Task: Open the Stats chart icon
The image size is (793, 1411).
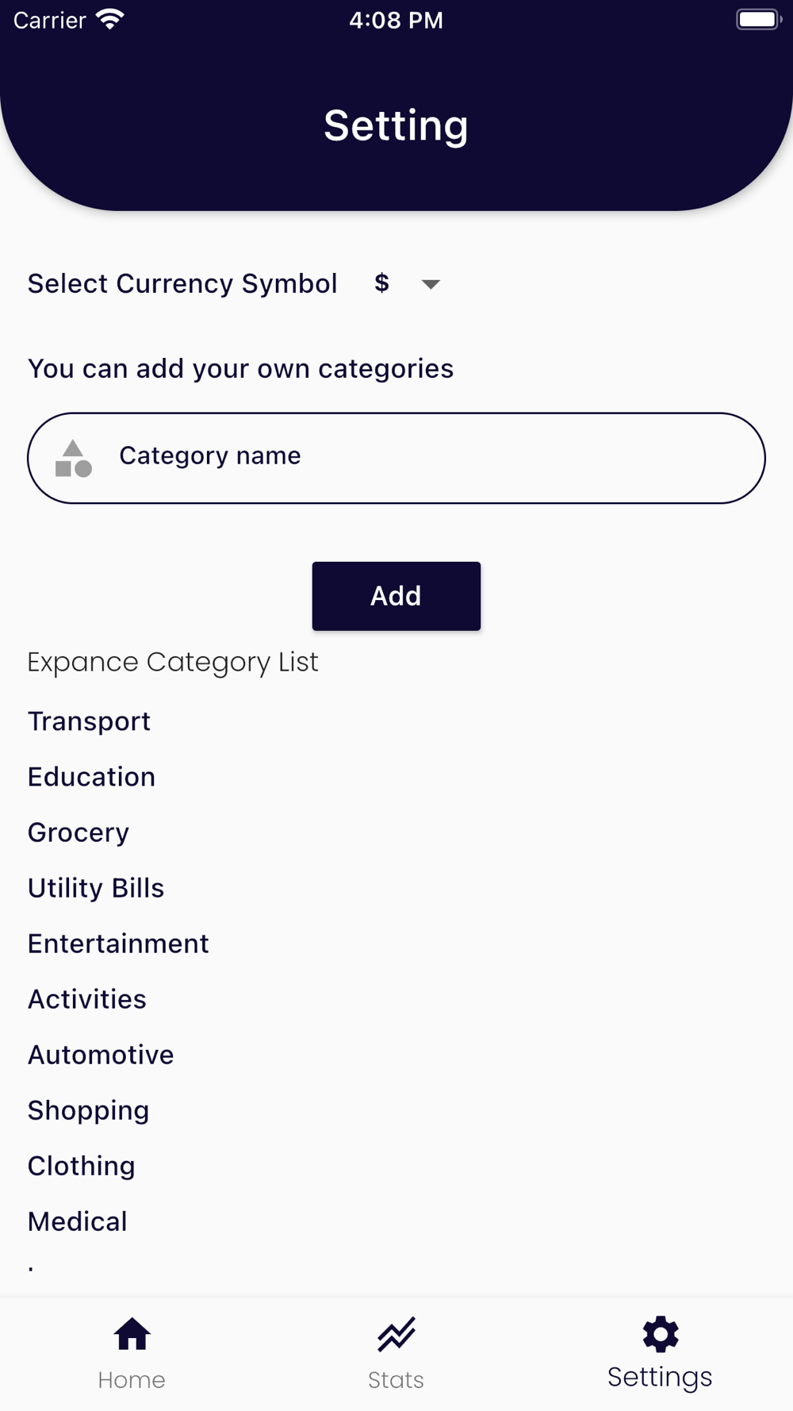Action: pyautogui.click(x=396, y=1334)
